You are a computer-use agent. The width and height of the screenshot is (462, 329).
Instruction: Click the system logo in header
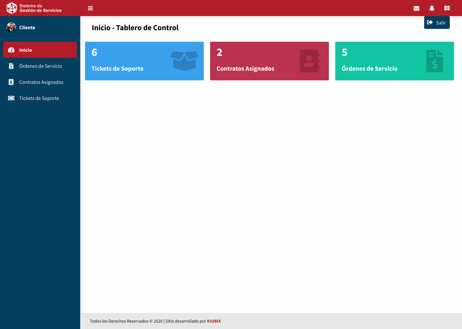(12, 8)
